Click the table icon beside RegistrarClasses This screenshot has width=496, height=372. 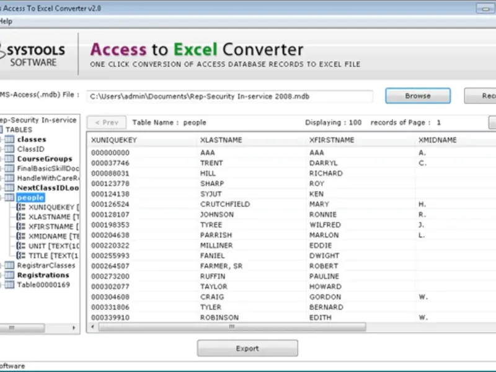pyautogui.click(x=9, y=265)
